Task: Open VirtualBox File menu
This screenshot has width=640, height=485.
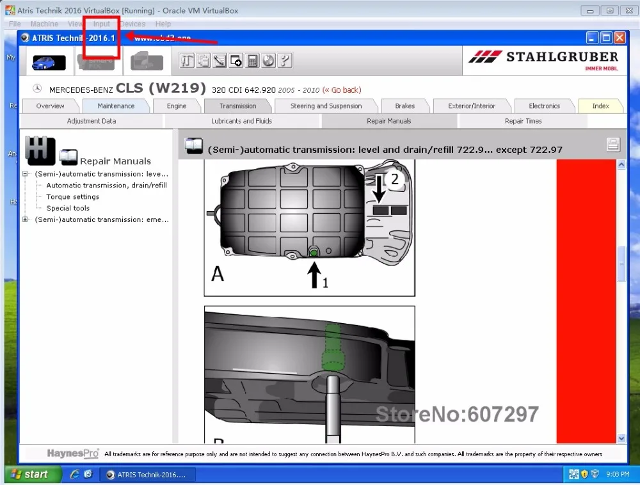Action: 15,24
